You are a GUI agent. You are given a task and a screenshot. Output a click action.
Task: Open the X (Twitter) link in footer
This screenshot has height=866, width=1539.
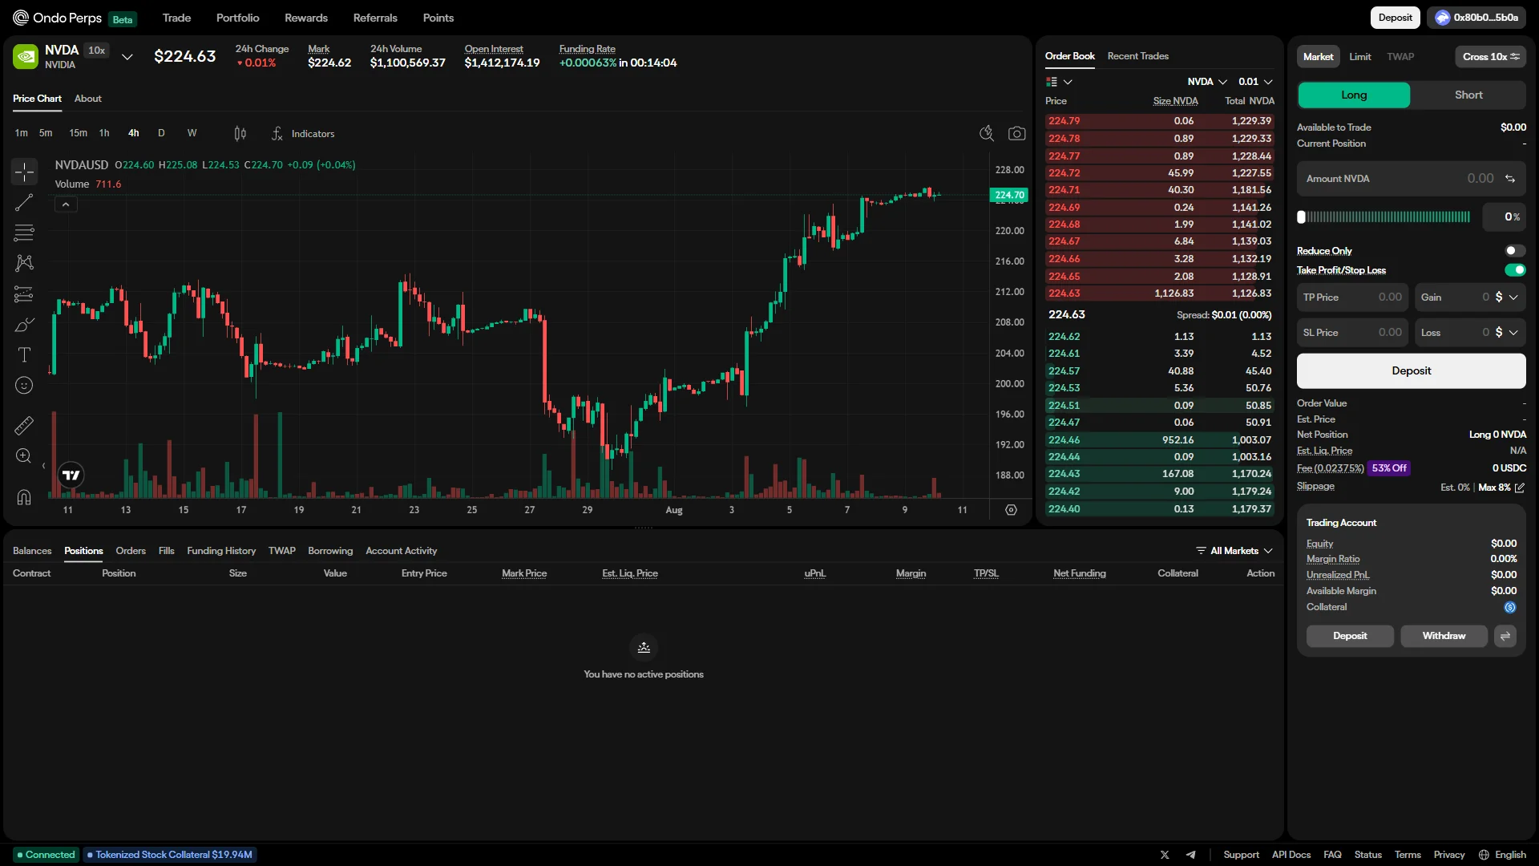click(x=1165, y=855)
